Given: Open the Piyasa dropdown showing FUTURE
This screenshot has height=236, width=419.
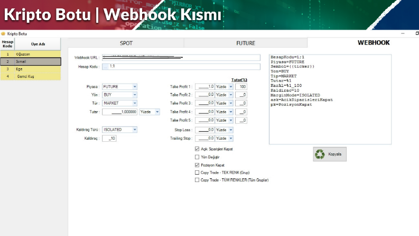Looking at the screenshot, I should coord(135,87).
